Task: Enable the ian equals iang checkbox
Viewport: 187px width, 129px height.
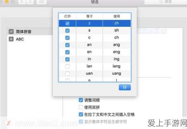Action: tap(67, 67)
